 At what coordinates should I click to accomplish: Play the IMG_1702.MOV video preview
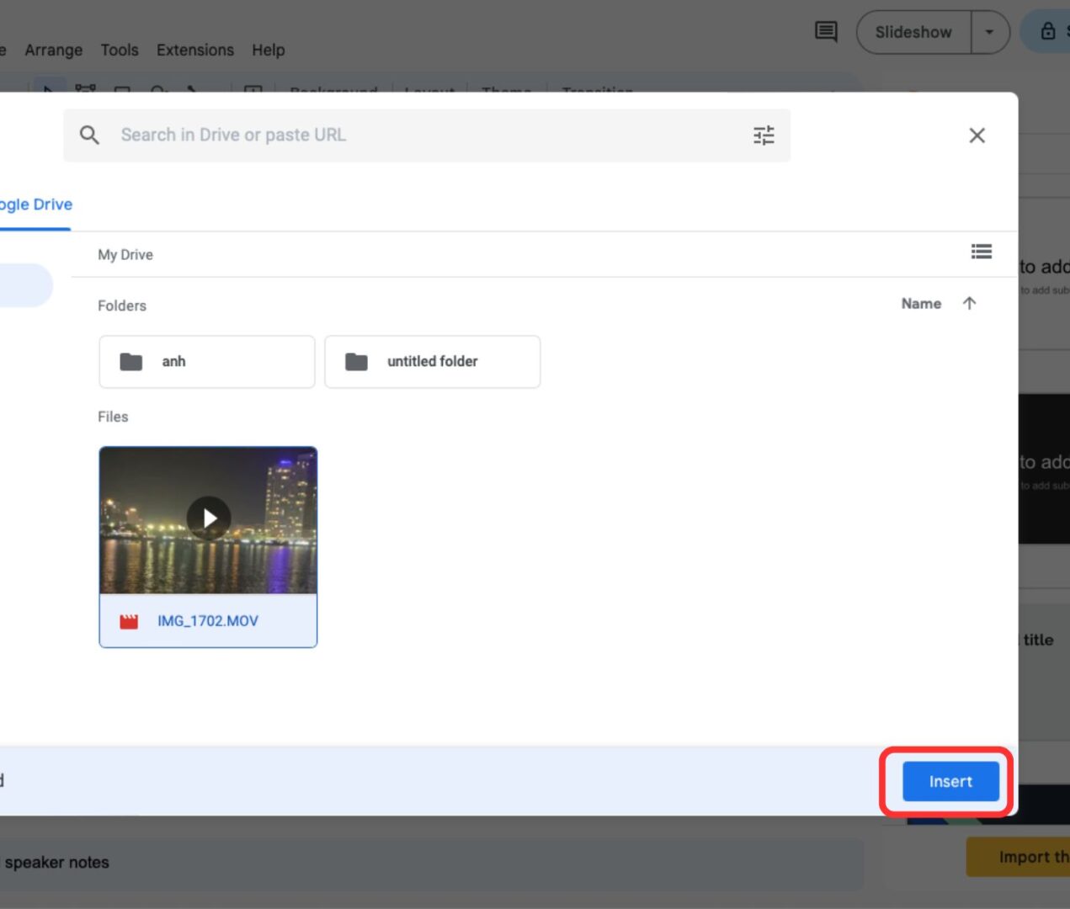[x=208, y=518]
